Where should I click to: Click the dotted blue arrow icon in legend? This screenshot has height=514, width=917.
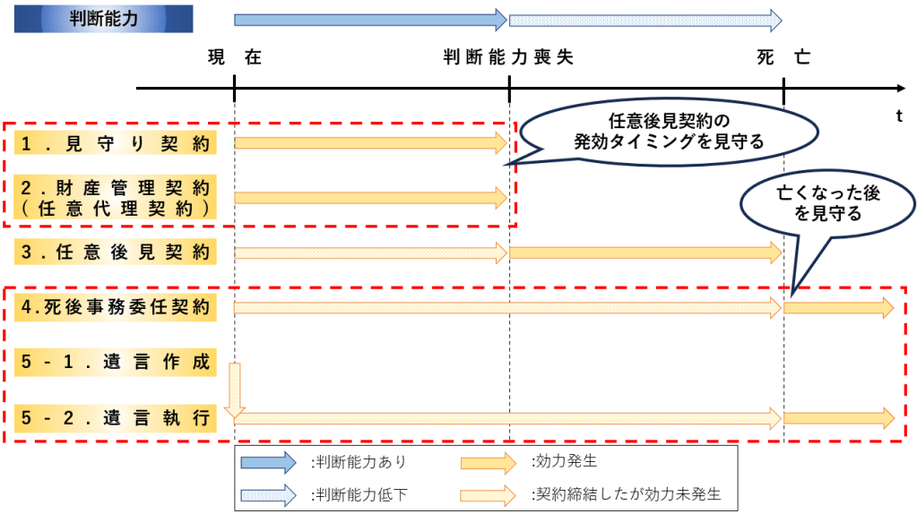tap(268, 493)
